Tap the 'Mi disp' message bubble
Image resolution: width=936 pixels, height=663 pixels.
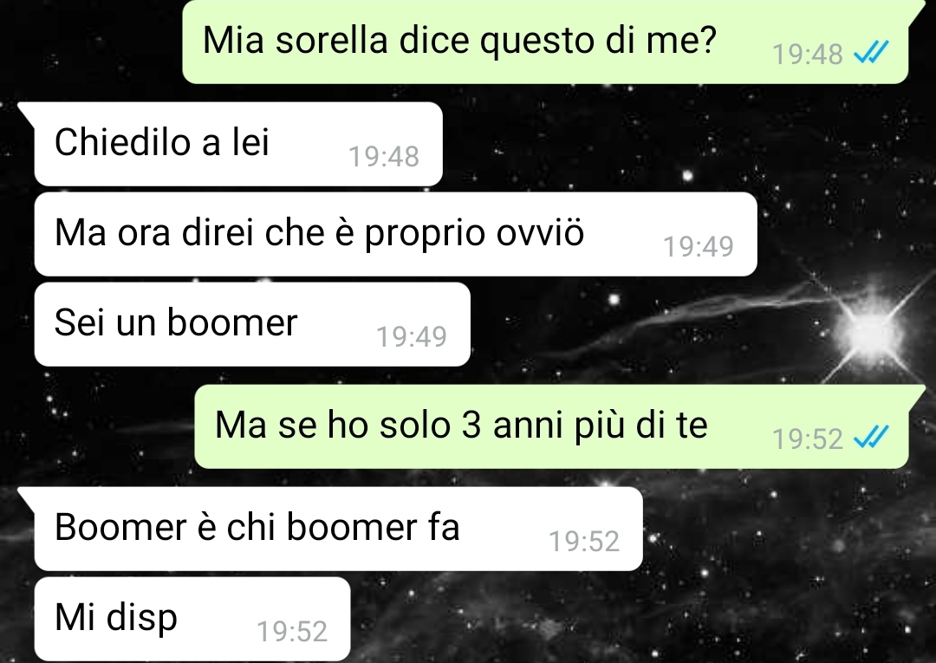click(x=192, y=619)
